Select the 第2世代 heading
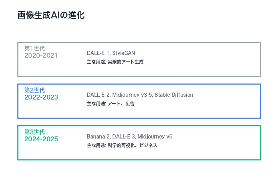Screen dimensions: 278x174 tap(34, 90)
